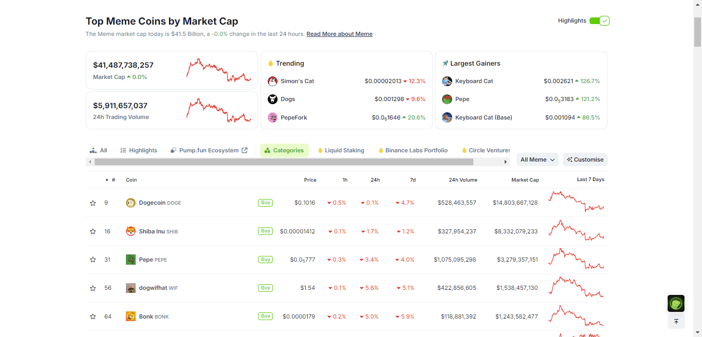Screen dimensions: 702x337
Task: Click the page vertical scrollbar
Action: coord(697,31)
